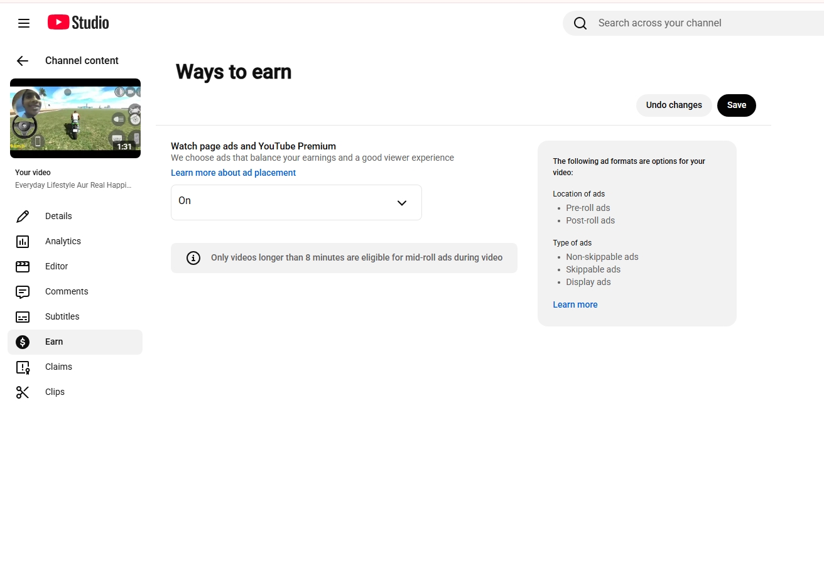Open the video thumbnail preview
The width and height of the screenshot is (824, 587).
click(75, 118)
